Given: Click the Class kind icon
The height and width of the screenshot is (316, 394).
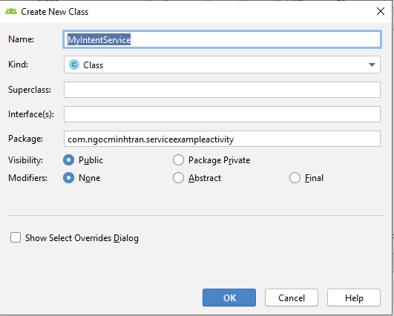Looking at the screenshot, I should point(74,65).
